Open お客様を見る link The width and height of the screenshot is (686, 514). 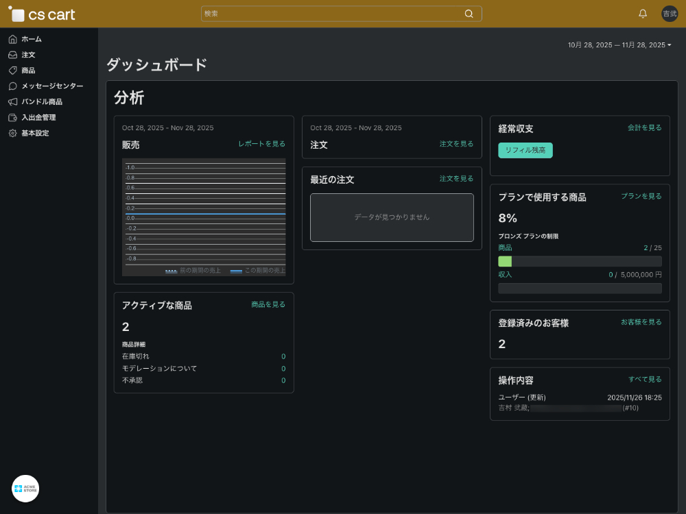click(x=641, y=322)
